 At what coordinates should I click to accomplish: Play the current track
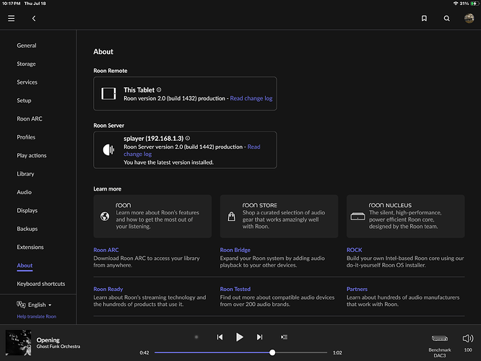pyautogui.click(x=239, y=337)
